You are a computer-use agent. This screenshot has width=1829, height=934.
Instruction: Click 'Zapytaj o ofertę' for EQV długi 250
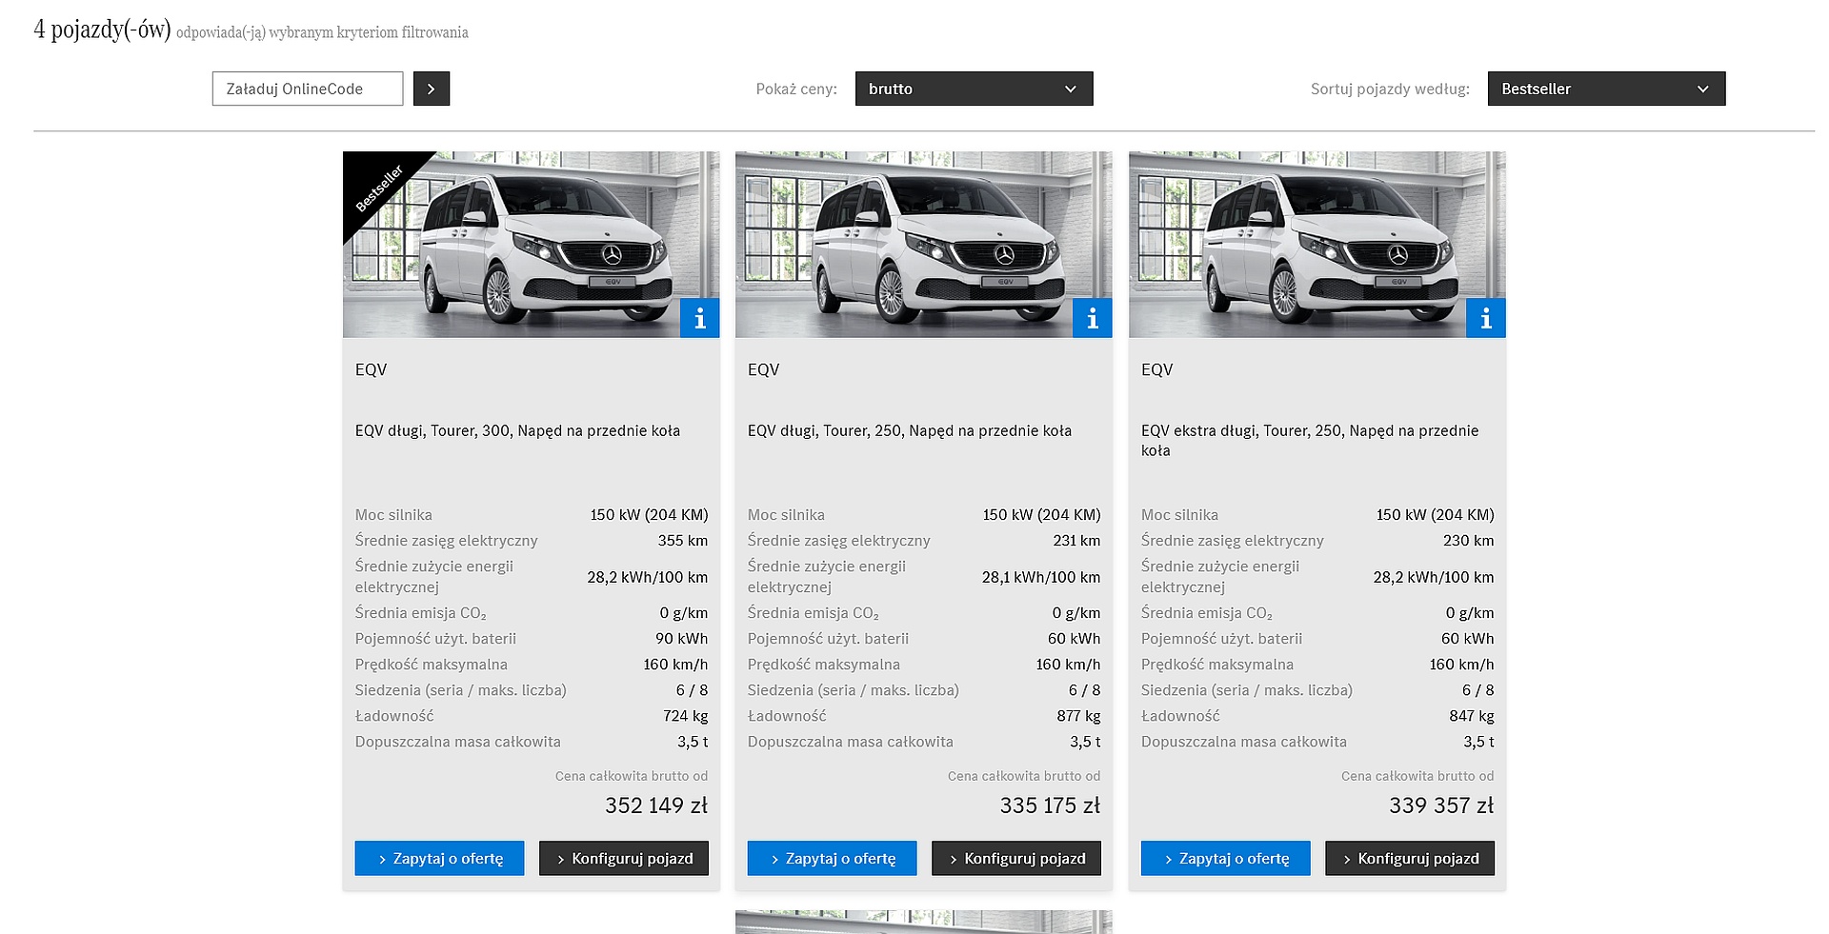(832, 858)
